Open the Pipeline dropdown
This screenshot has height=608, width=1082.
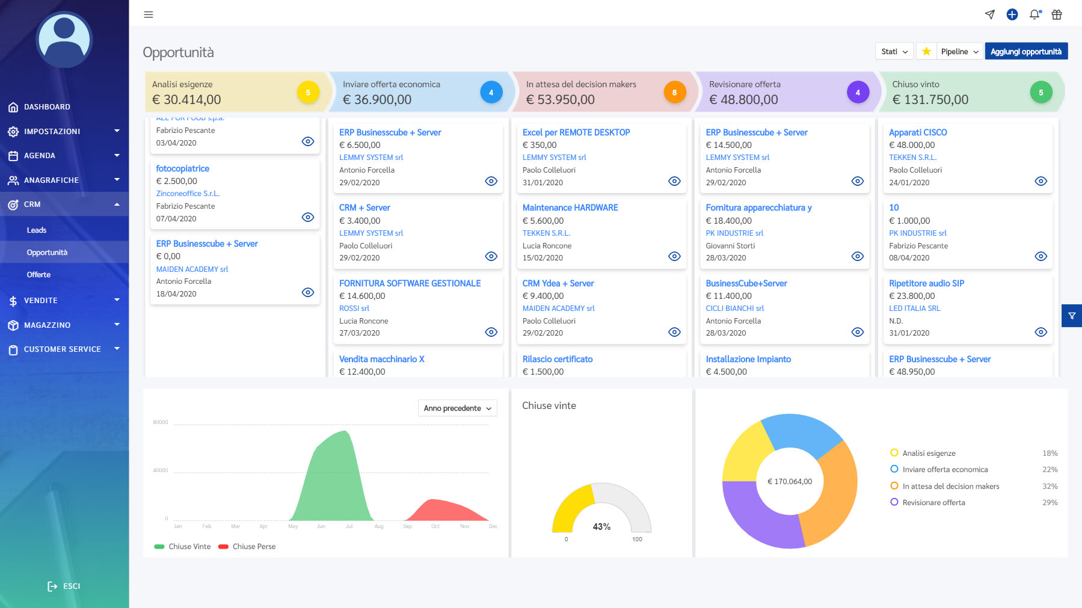(x=960, y=52)
